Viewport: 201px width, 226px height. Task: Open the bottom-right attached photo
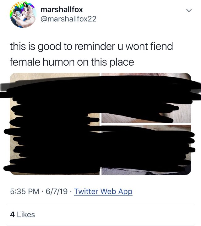146,150
